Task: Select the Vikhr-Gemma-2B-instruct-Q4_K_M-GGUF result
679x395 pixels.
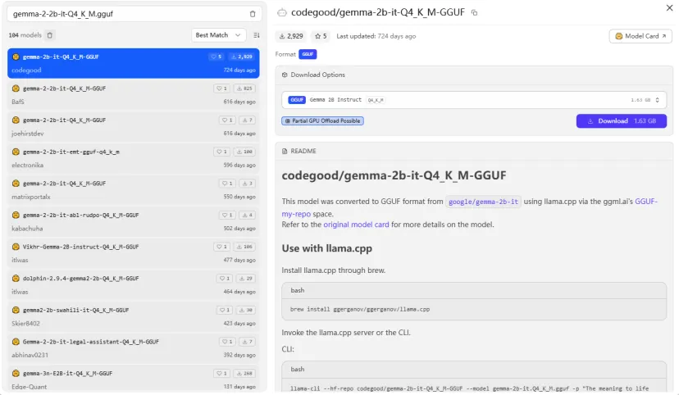Action: tap(134, 253)
